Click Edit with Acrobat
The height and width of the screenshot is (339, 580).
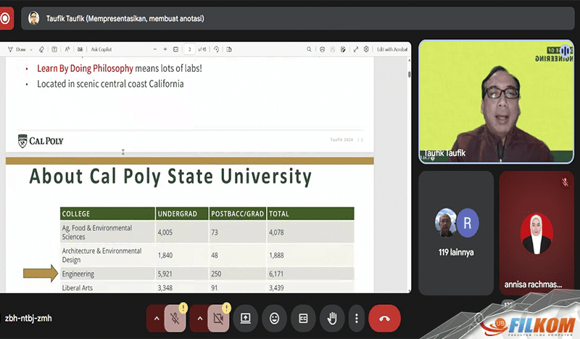point(392,49)
